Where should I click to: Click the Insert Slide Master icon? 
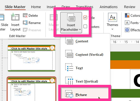[x=2, y=17]
